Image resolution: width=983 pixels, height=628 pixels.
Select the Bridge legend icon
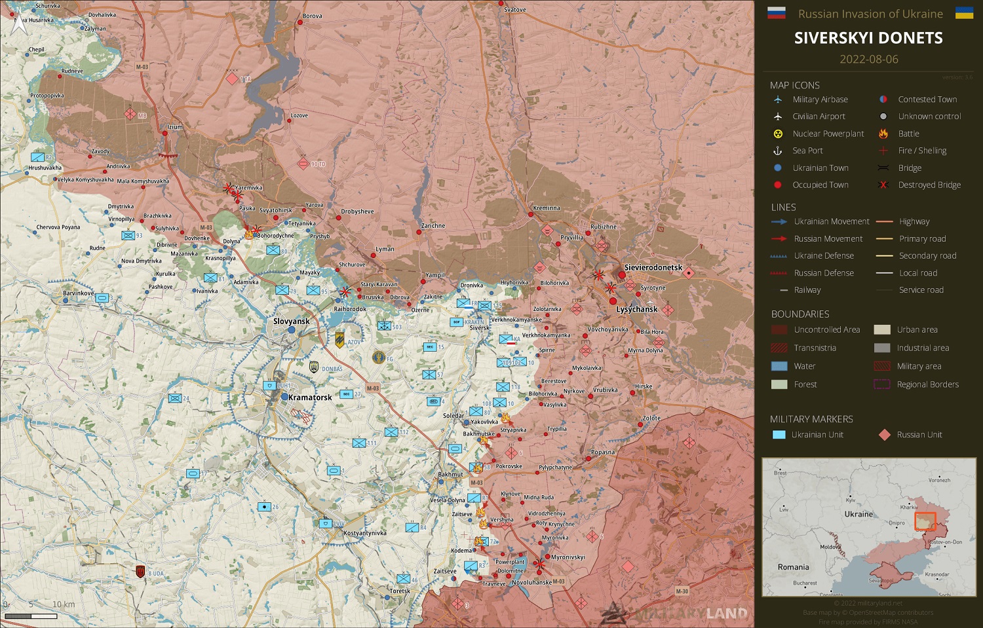tap(883, 168)
